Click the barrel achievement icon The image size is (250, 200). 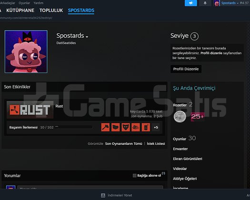coord(146,127)
